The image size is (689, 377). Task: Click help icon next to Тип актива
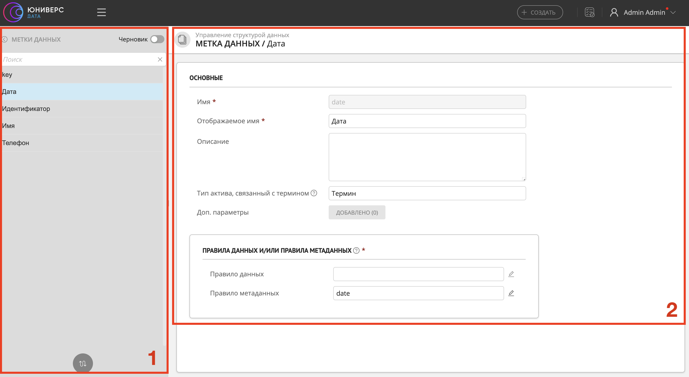click(314, 193)
